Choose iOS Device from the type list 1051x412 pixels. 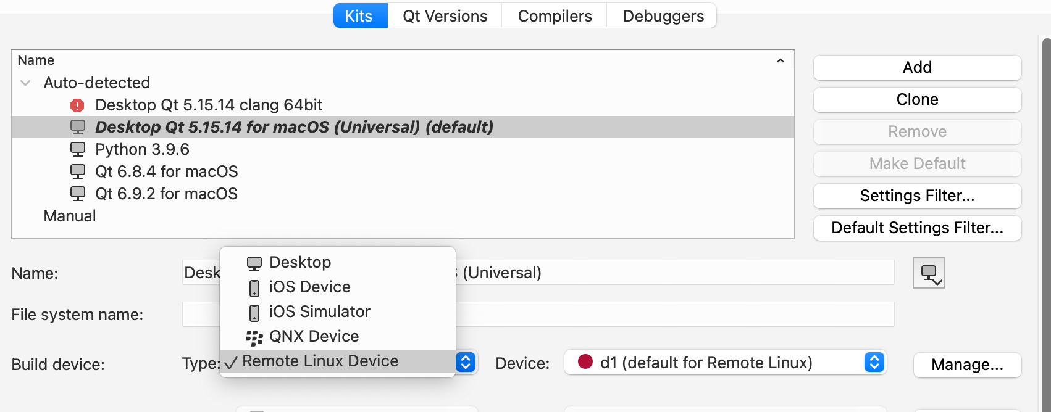[309, 287]
